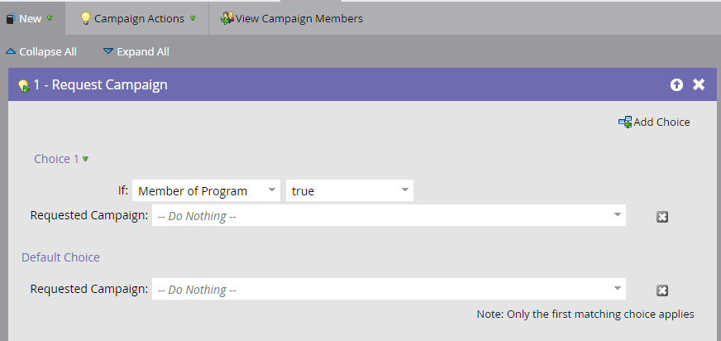
Task: Remove the Default Choice with x icon
Action: click(x=662, y=291)
